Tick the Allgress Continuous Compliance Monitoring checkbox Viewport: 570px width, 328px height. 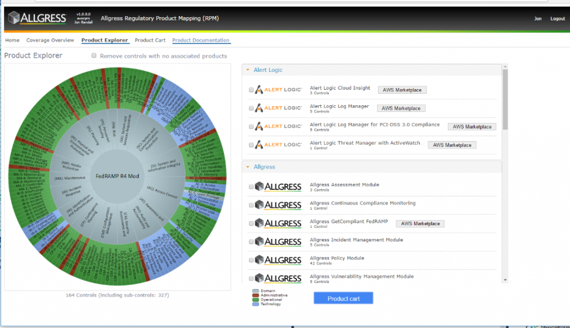click(251, 205)
